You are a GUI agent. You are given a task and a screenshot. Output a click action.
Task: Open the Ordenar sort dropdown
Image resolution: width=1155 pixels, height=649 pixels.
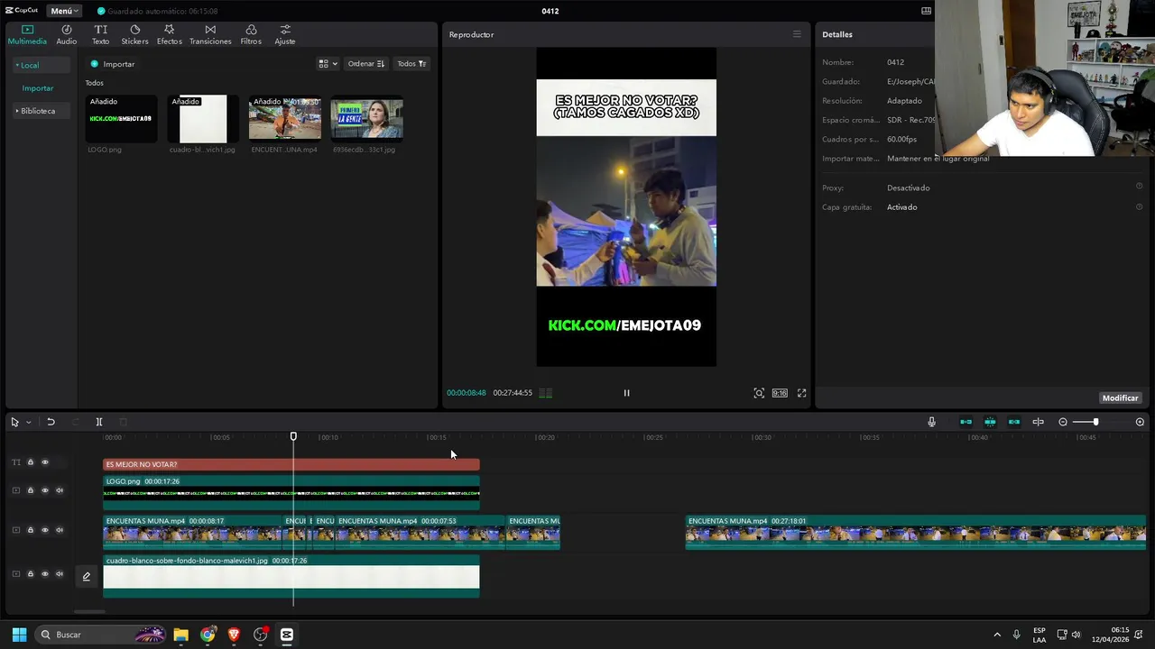pos(365,64)
